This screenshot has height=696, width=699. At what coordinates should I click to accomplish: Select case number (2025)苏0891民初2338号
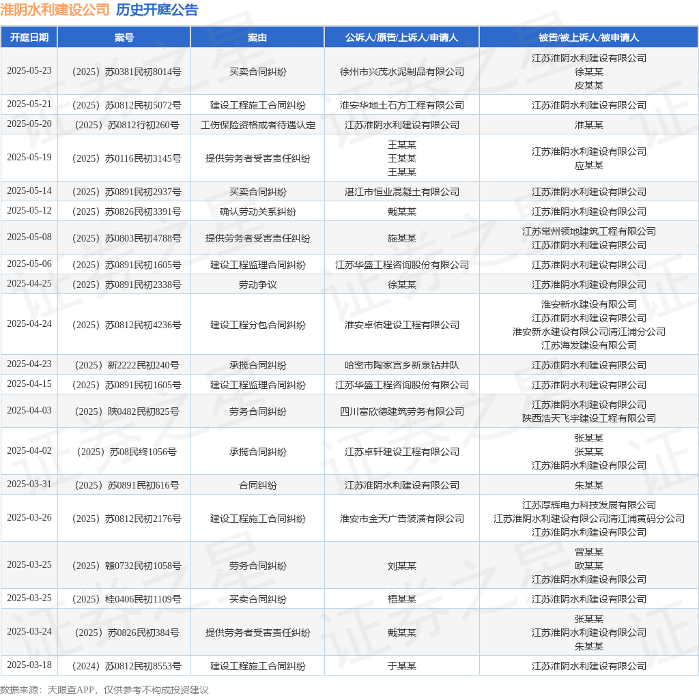click(126, 285)
